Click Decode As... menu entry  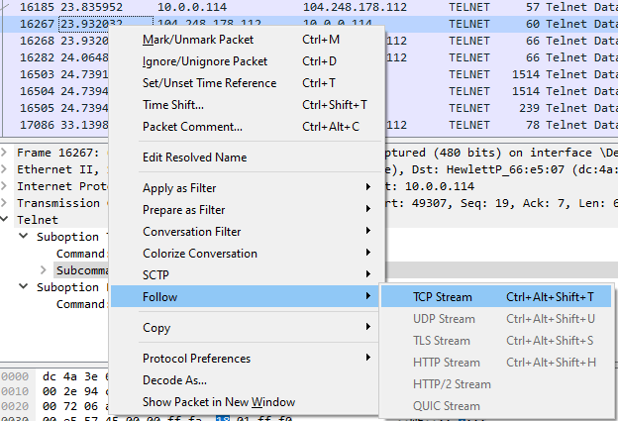click(x=174, y=380)
